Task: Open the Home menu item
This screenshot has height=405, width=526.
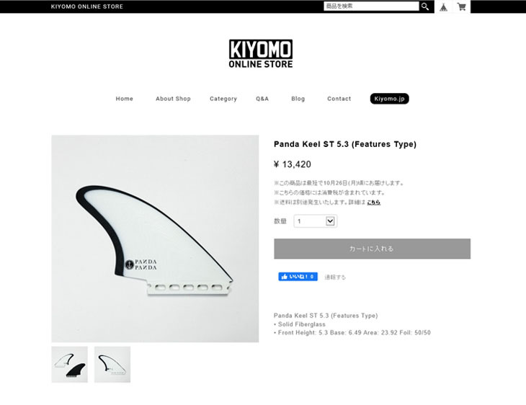Action: tap(125, 99)
